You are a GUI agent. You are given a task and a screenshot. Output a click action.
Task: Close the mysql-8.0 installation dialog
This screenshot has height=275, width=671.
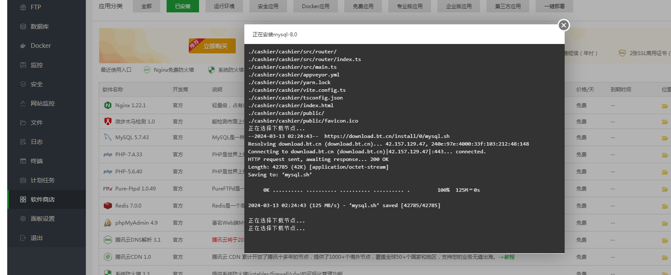coord(564,25)
